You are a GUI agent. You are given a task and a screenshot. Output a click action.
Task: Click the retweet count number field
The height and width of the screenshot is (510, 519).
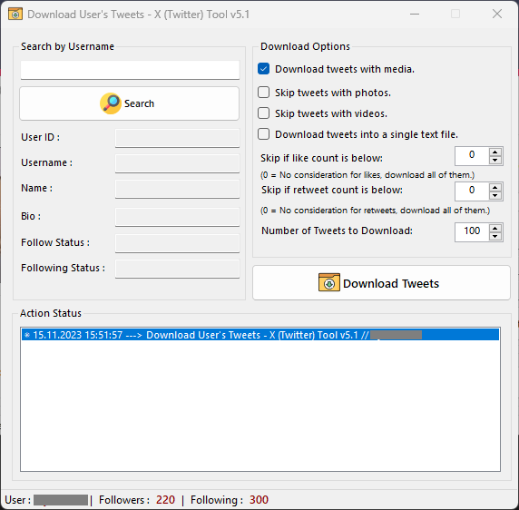(472, 191)
